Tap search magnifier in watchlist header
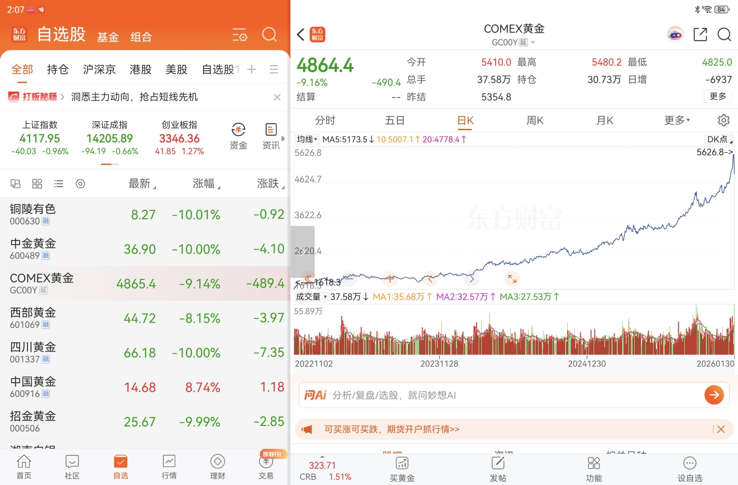 (269, 35)
